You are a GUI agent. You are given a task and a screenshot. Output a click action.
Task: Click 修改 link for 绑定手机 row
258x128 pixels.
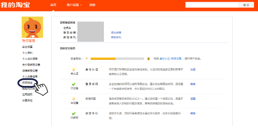click(193, 113)
